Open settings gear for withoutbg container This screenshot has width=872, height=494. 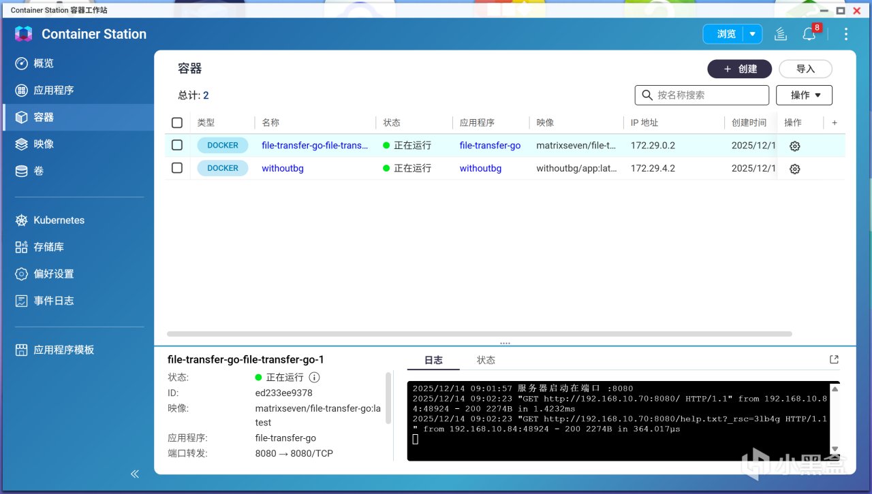[x=794, y=169]
